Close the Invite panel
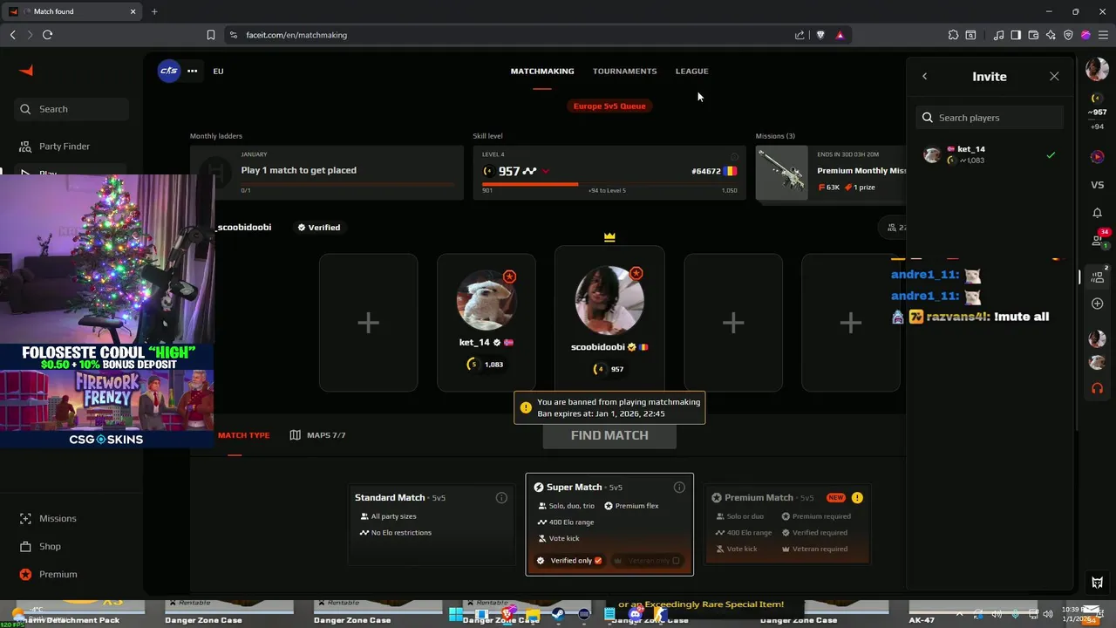 [1054, 77]
